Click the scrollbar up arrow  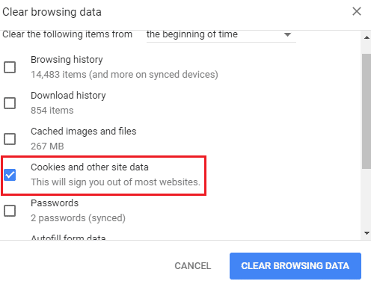(x=367, y=37)
